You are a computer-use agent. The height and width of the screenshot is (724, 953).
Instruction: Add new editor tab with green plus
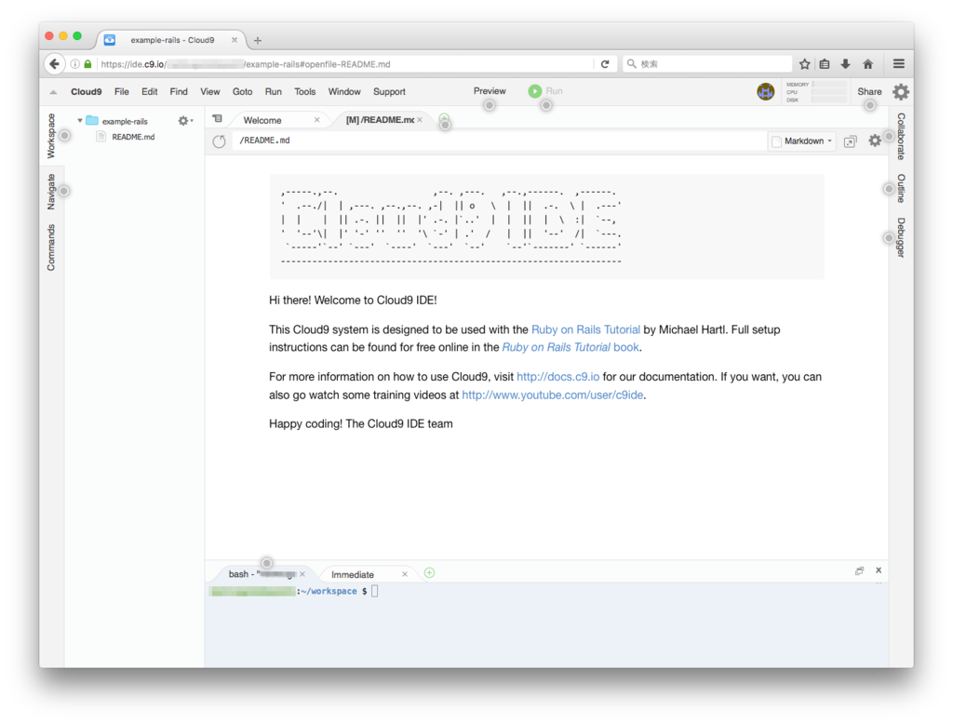point(444,118)
